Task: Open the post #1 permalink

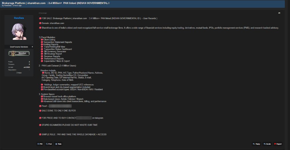Action: [279, 13]
